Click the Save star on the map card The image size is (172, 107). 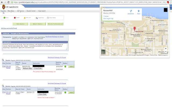139,11
